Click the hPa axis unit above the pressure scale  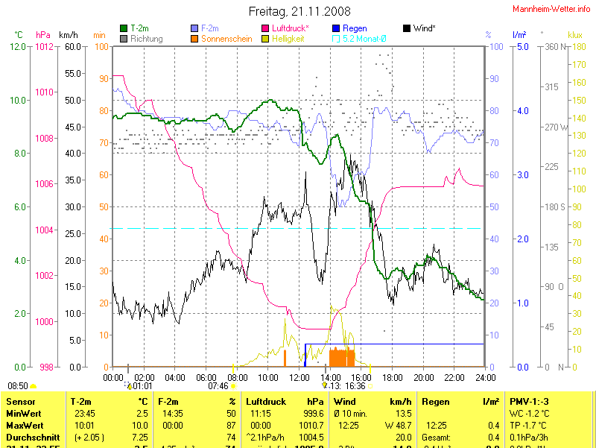click(x=43, y=35)
